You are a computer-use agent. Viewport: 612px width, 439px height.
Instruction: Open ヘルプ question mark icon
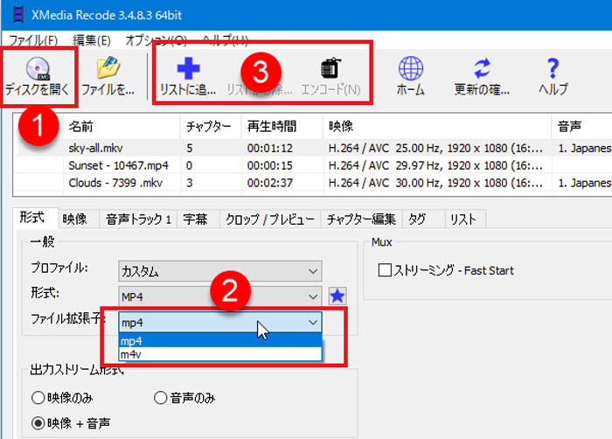click(553, 68)
